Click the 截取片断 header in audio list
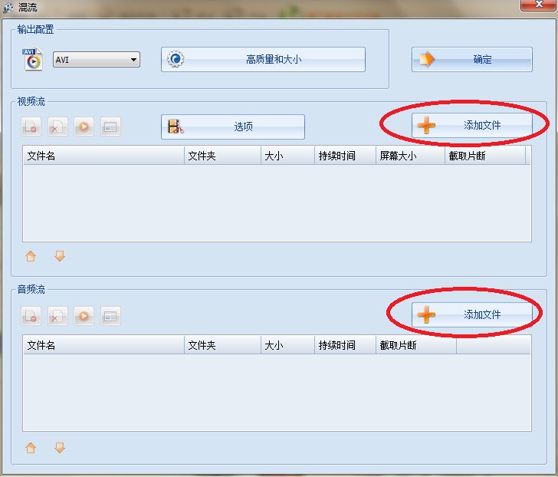 (416, 345)
